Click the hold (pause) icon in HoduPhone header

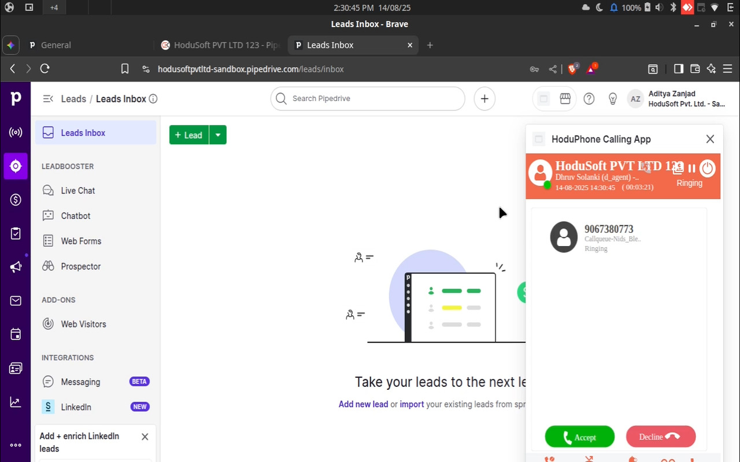692,168
